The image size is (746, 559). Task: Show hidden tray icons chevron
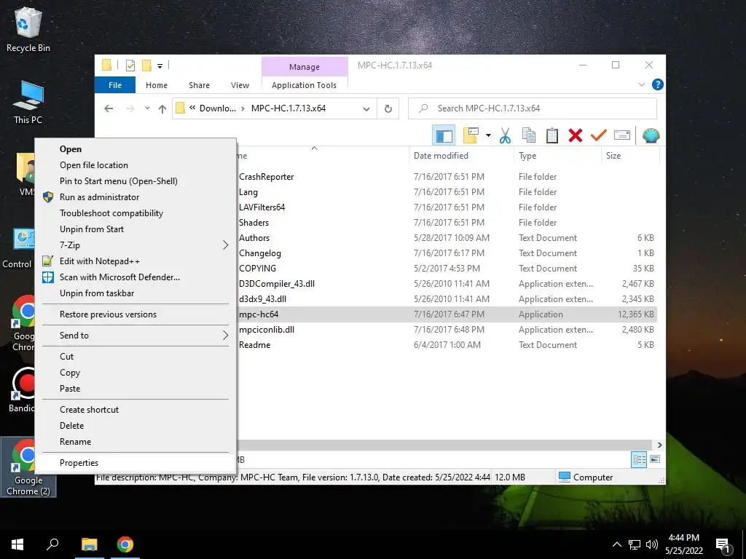[x=616, y=544]
